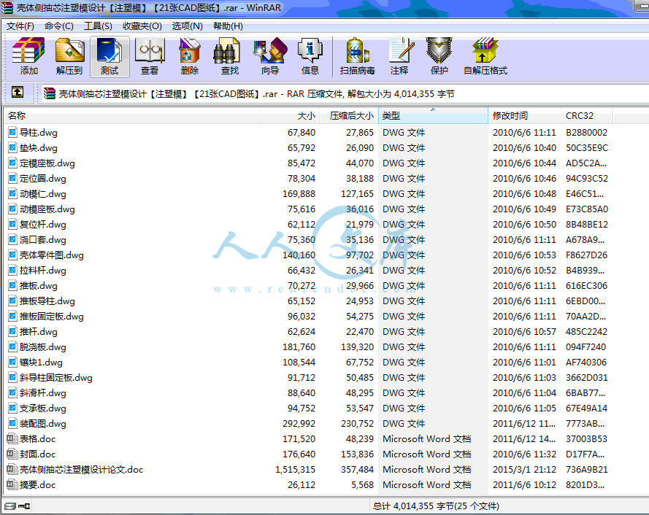
Task: Select 动模仁.dwg file name
Action: 42,193
